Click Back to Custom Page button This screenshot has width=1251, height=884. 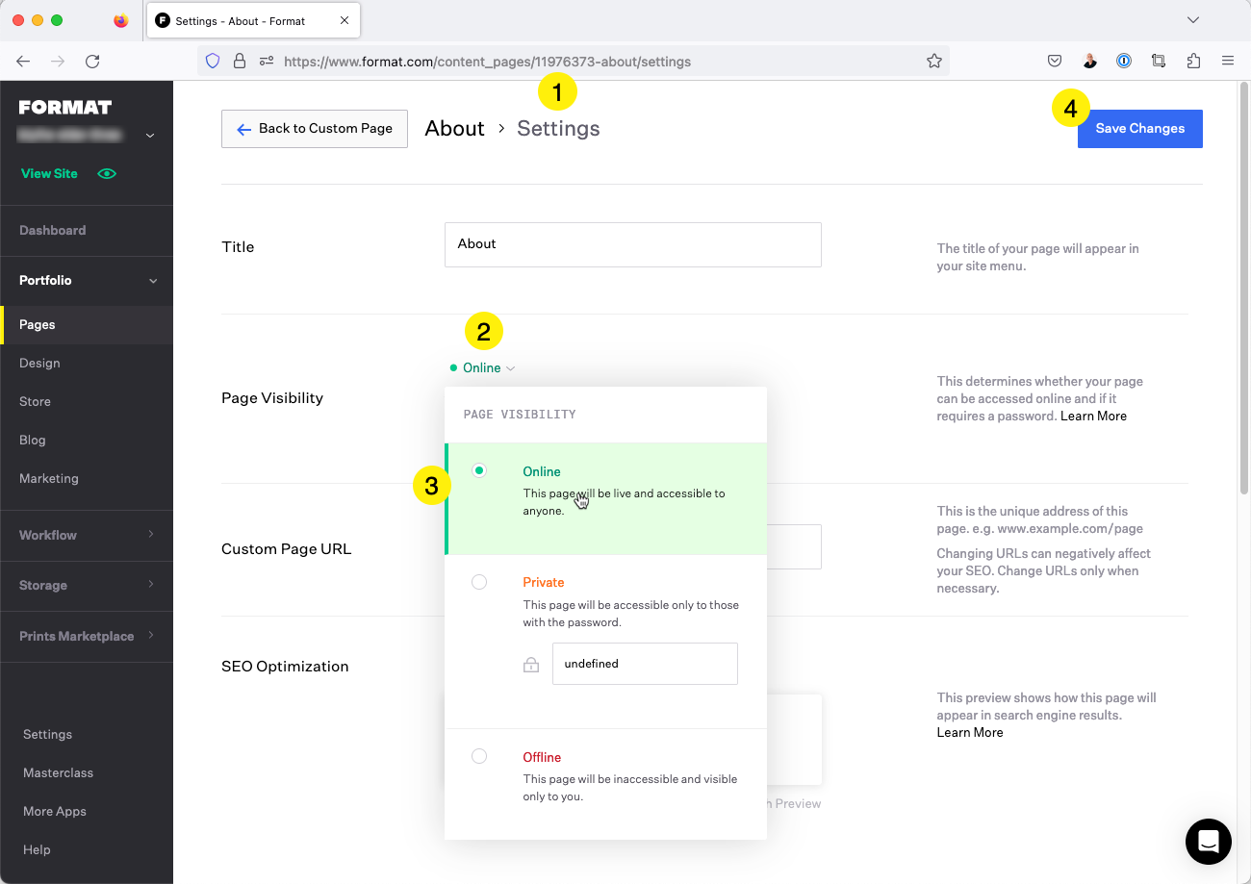(x=315, y=128)
